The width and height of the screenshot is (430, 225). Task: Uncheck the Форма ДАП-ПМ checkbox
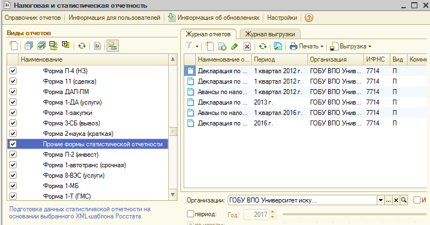click(13, 92)
